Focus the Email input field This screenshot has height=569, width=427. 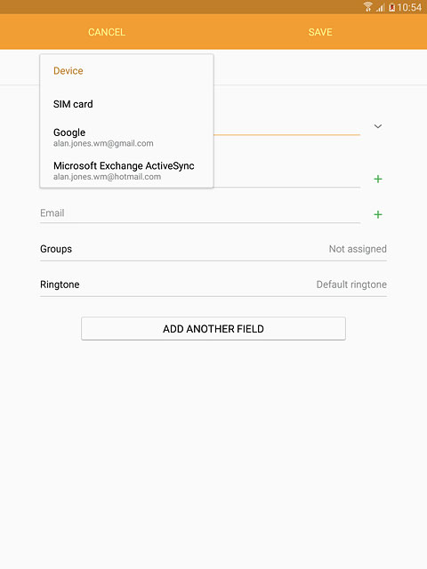200,213
